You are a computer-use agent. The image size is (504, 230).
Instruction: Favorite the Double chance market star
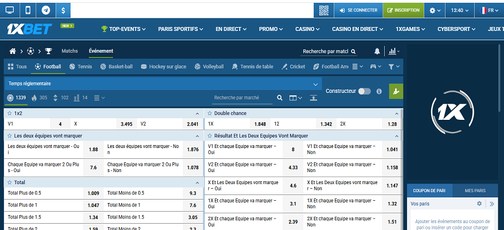tap(210, 113)
